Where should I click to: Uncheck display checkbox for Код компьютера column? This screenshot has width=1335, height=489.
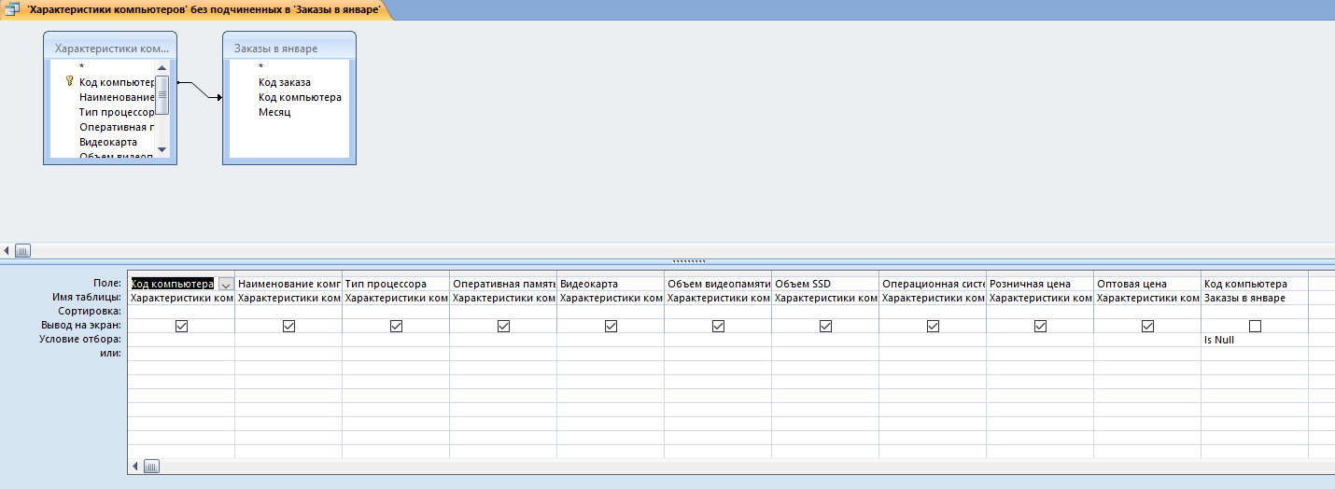tap(181, 326)
